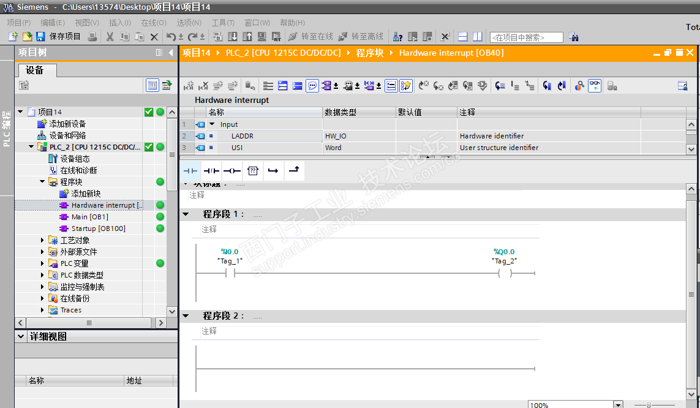Toggle network comments speech-bubble icon

[x=312, y=86]
